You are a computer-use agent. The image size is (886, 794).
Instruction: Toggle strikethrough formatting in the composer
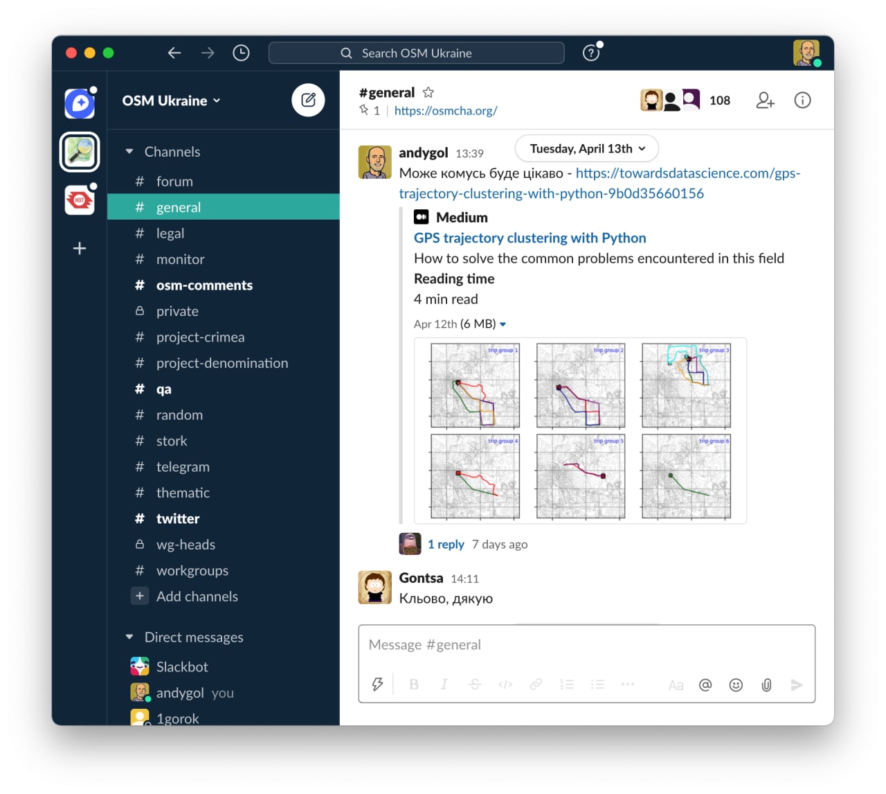tap(475, 685)
